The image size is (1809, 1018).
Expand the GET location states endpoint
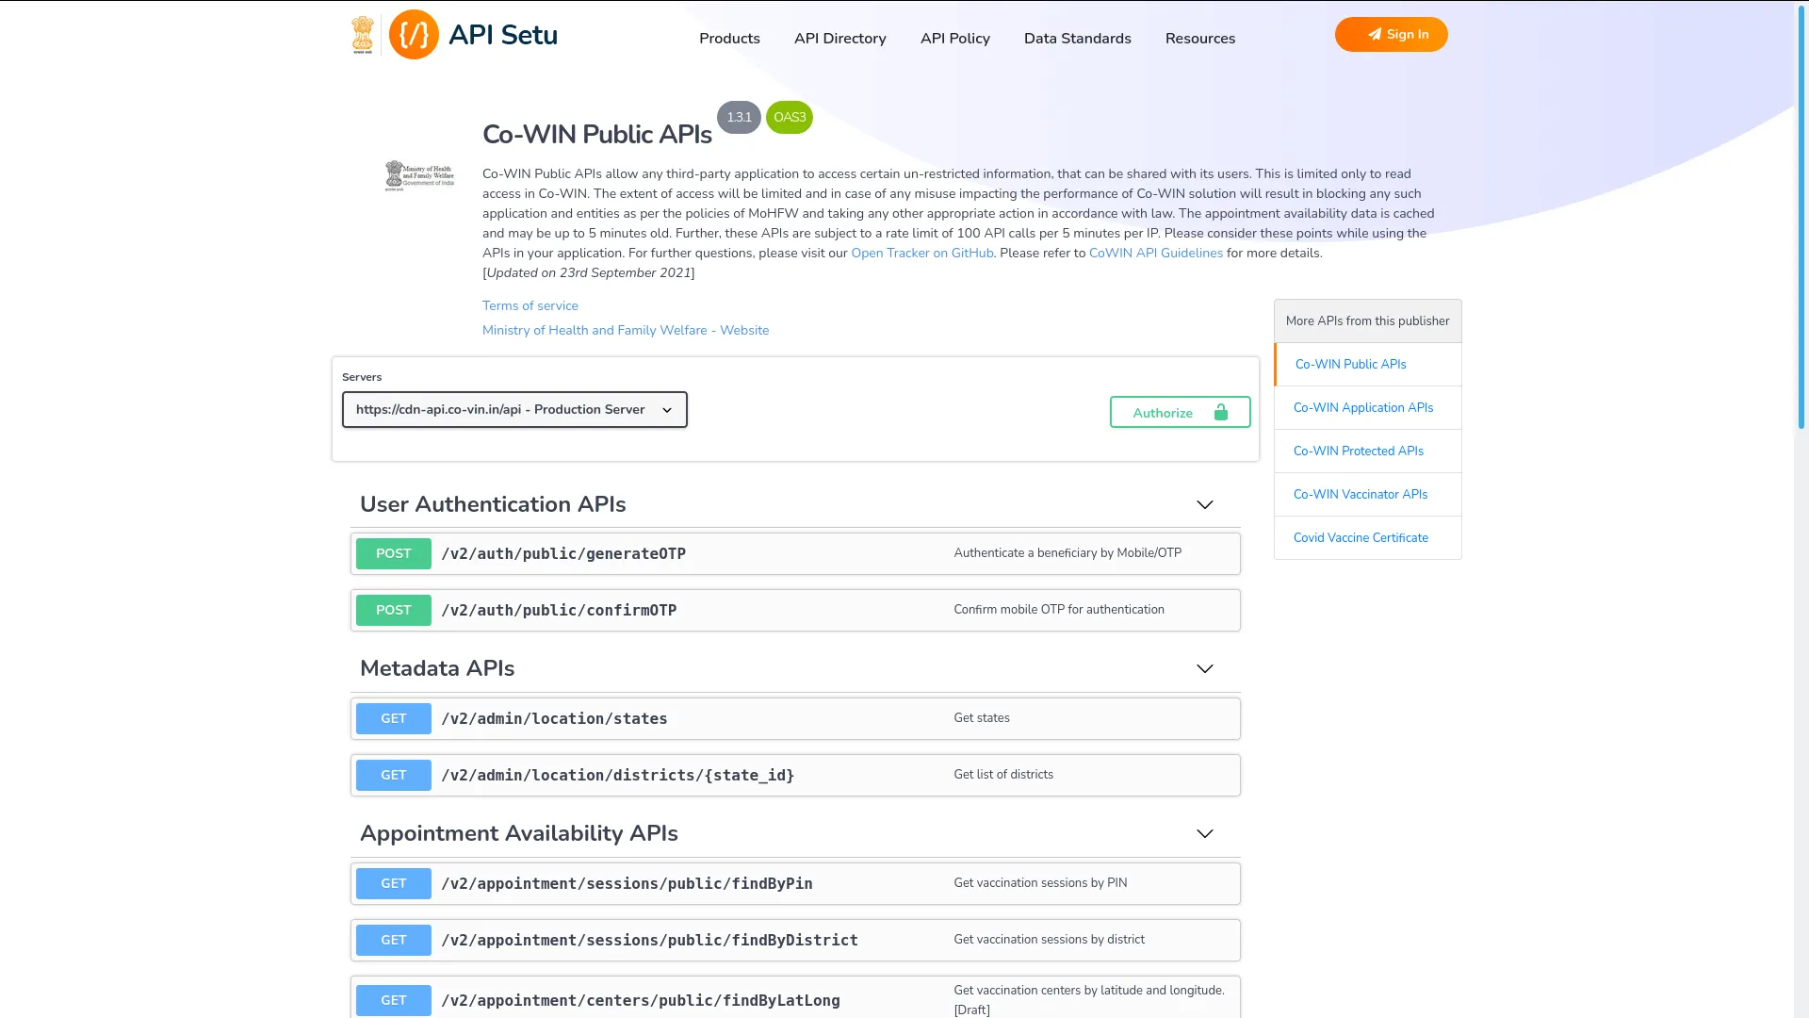click(x=795, y=719)
